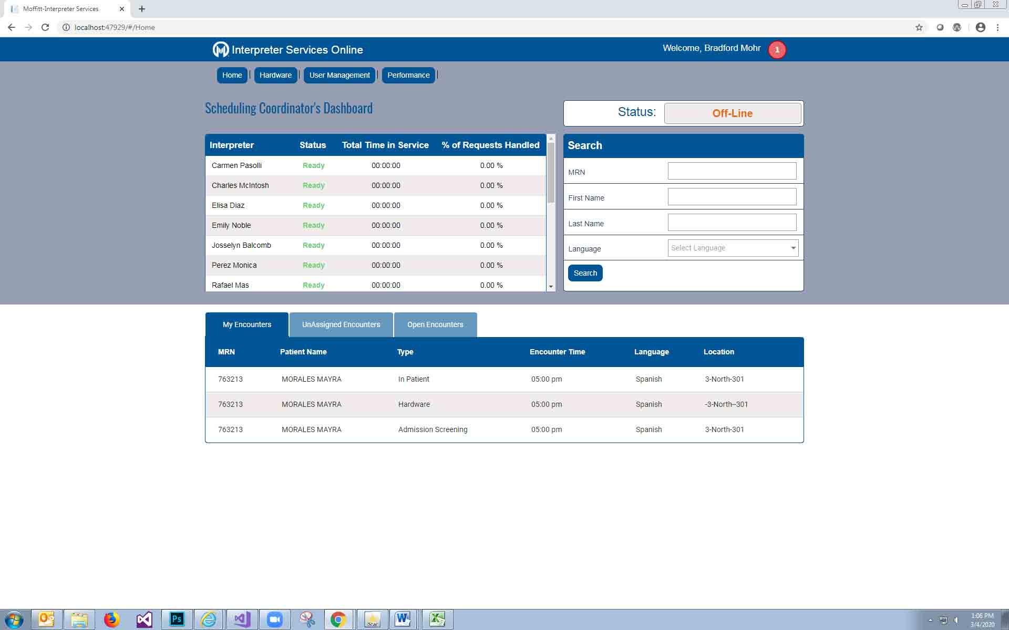Viewport: 1009px width, 630px height.
Task: Go to the Performance page
Action: (x=408, y=75)
